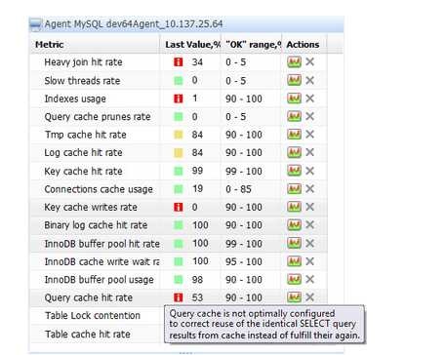Click the Agent MySQL monitor panel icon
446x355 pixels.
pyautogui.click(x=35, y=24)
